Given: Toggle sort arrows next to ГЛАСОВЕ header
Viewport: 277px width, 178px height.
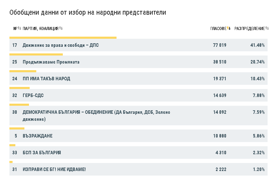Looking at the screenshot, I should [x=229, y=28].
